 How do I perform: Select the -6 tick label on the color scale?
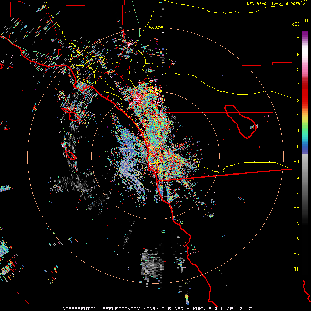(x=297, y=238)
